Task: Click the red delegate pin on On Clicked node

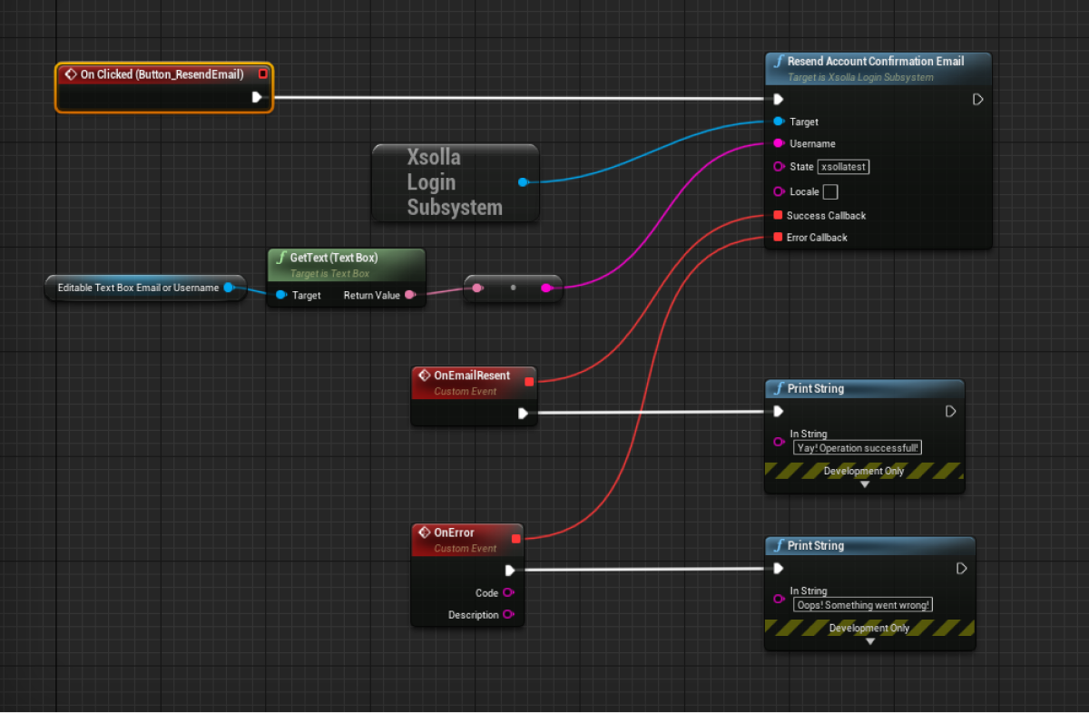Action: click(x=263, y=74)
